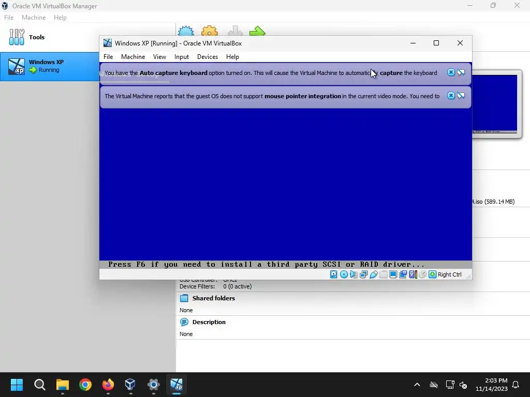Click inside the blue Windows Setup guest screen

point(285,184)
